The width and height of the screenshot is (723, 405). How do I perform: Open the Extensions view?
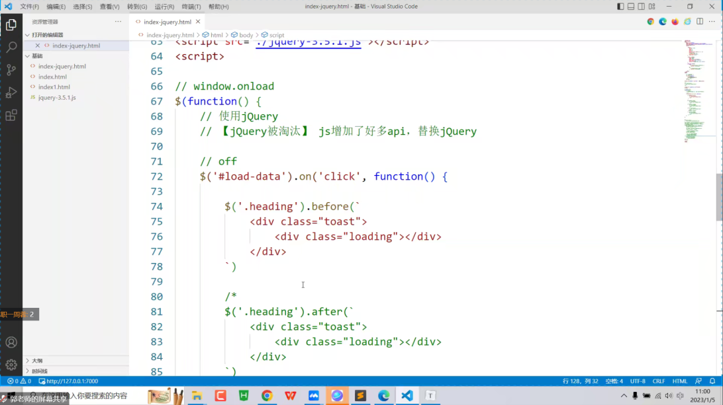11,114
